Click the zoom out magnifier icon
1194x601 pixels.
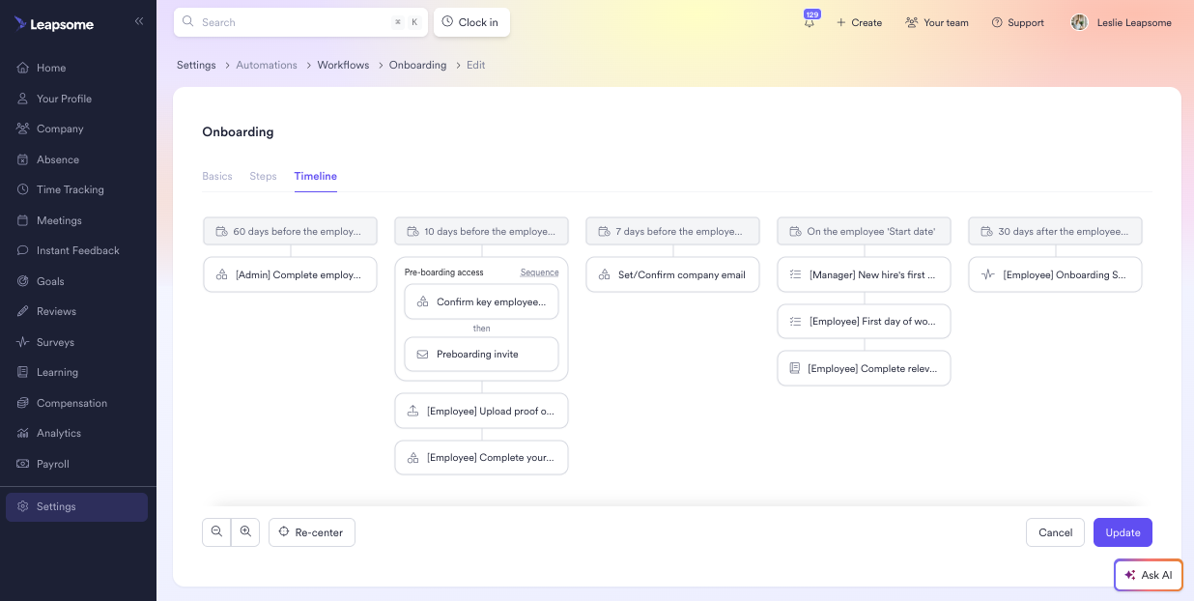pyautogui.click(x=216, y=532)
